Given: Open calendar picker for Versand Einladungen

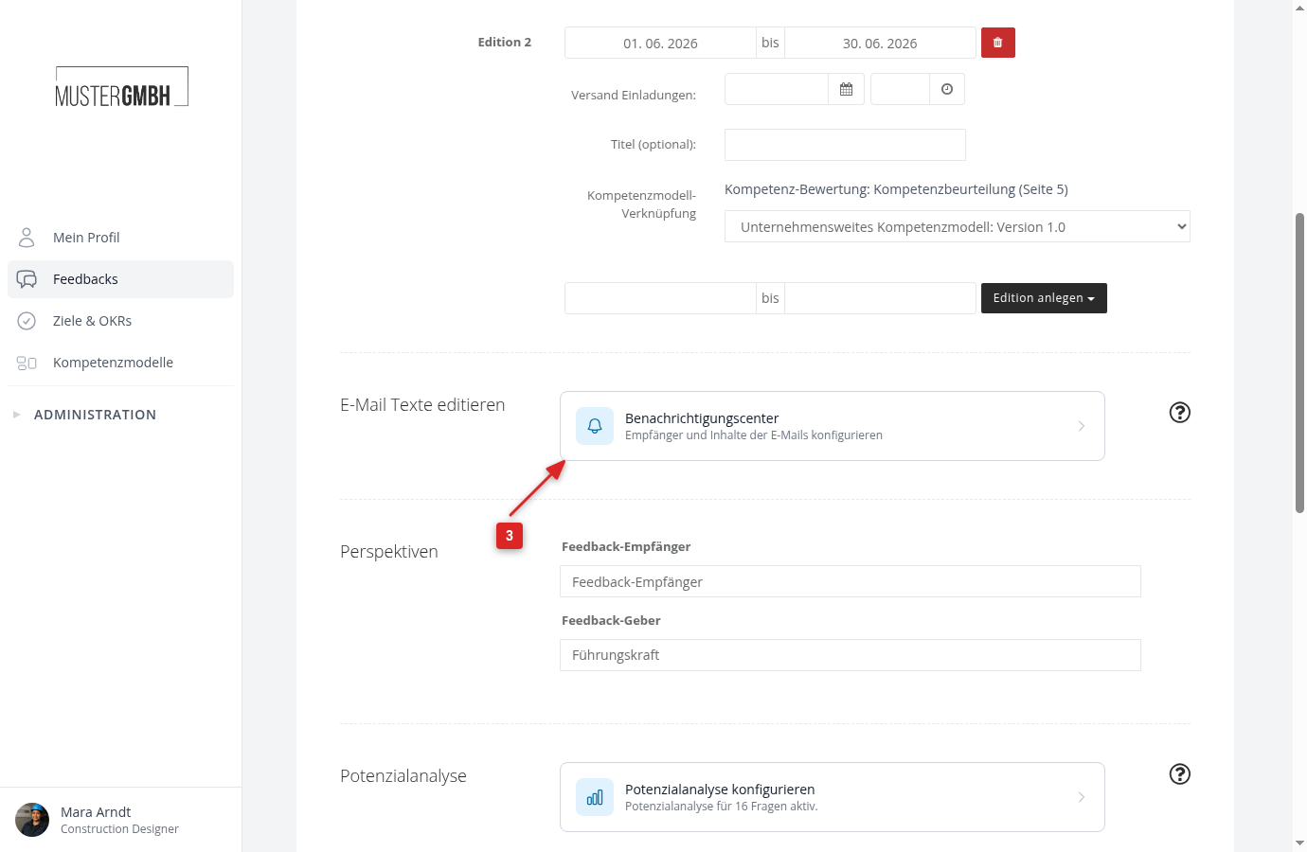Looking at the screenshot, I should [x=846, y=89].
